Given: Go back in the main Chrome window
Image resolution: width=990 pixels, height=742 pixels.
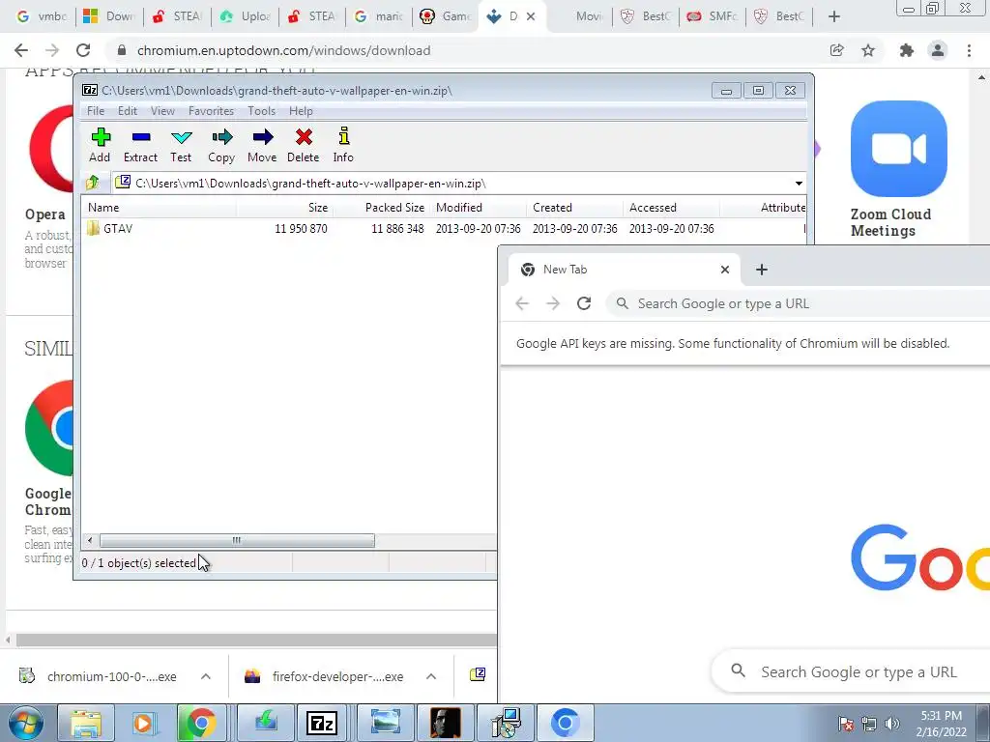Looking at the screenshot, I should tap(21, 50).
